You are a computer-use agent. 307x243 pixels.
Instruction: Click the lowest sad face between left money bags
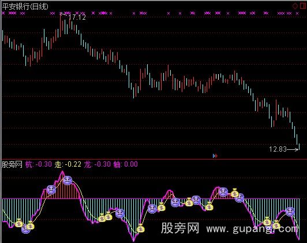[25, 229]
